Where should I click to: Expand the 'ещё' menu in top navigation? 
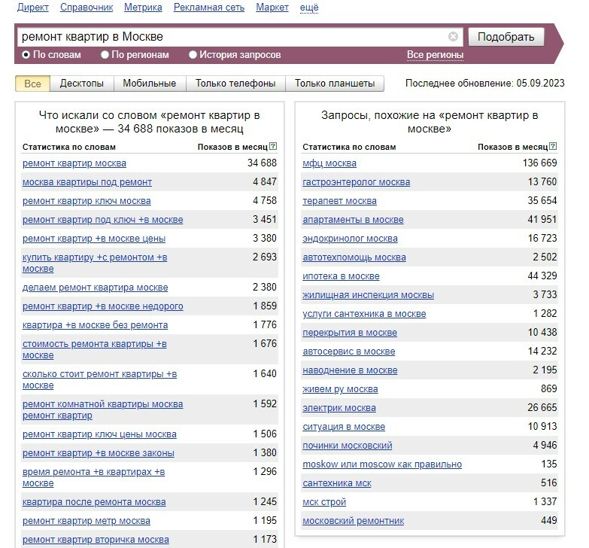pos(309,8)
